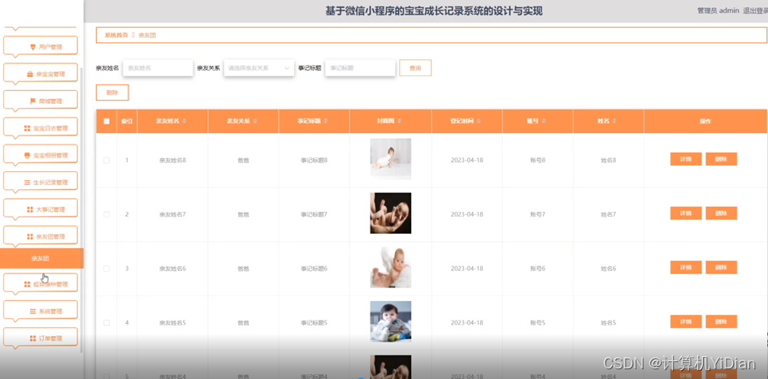
Task: Click 删除 for row 亲友姓名6
Action: pos(721,268)
